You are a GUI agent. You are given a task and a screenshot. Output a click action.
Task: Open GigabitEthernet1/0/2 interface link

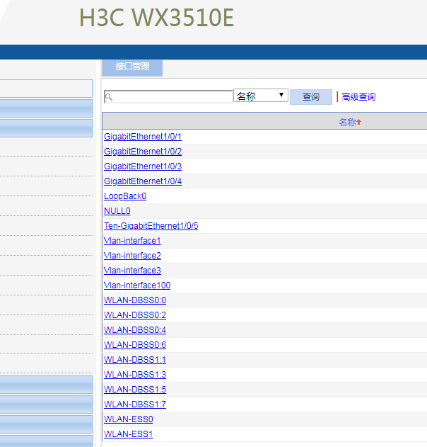click(x=143, y=152)
